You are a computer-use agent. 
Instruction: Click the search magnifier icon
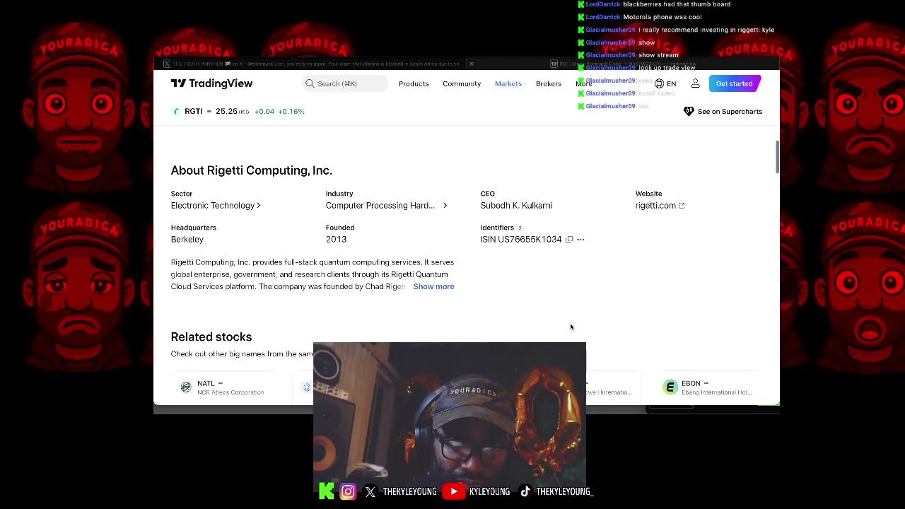310,83
